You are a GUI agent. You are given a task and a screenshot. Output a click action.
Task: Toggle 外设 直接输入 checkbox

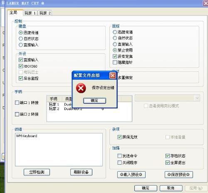[x=21, y=60]
